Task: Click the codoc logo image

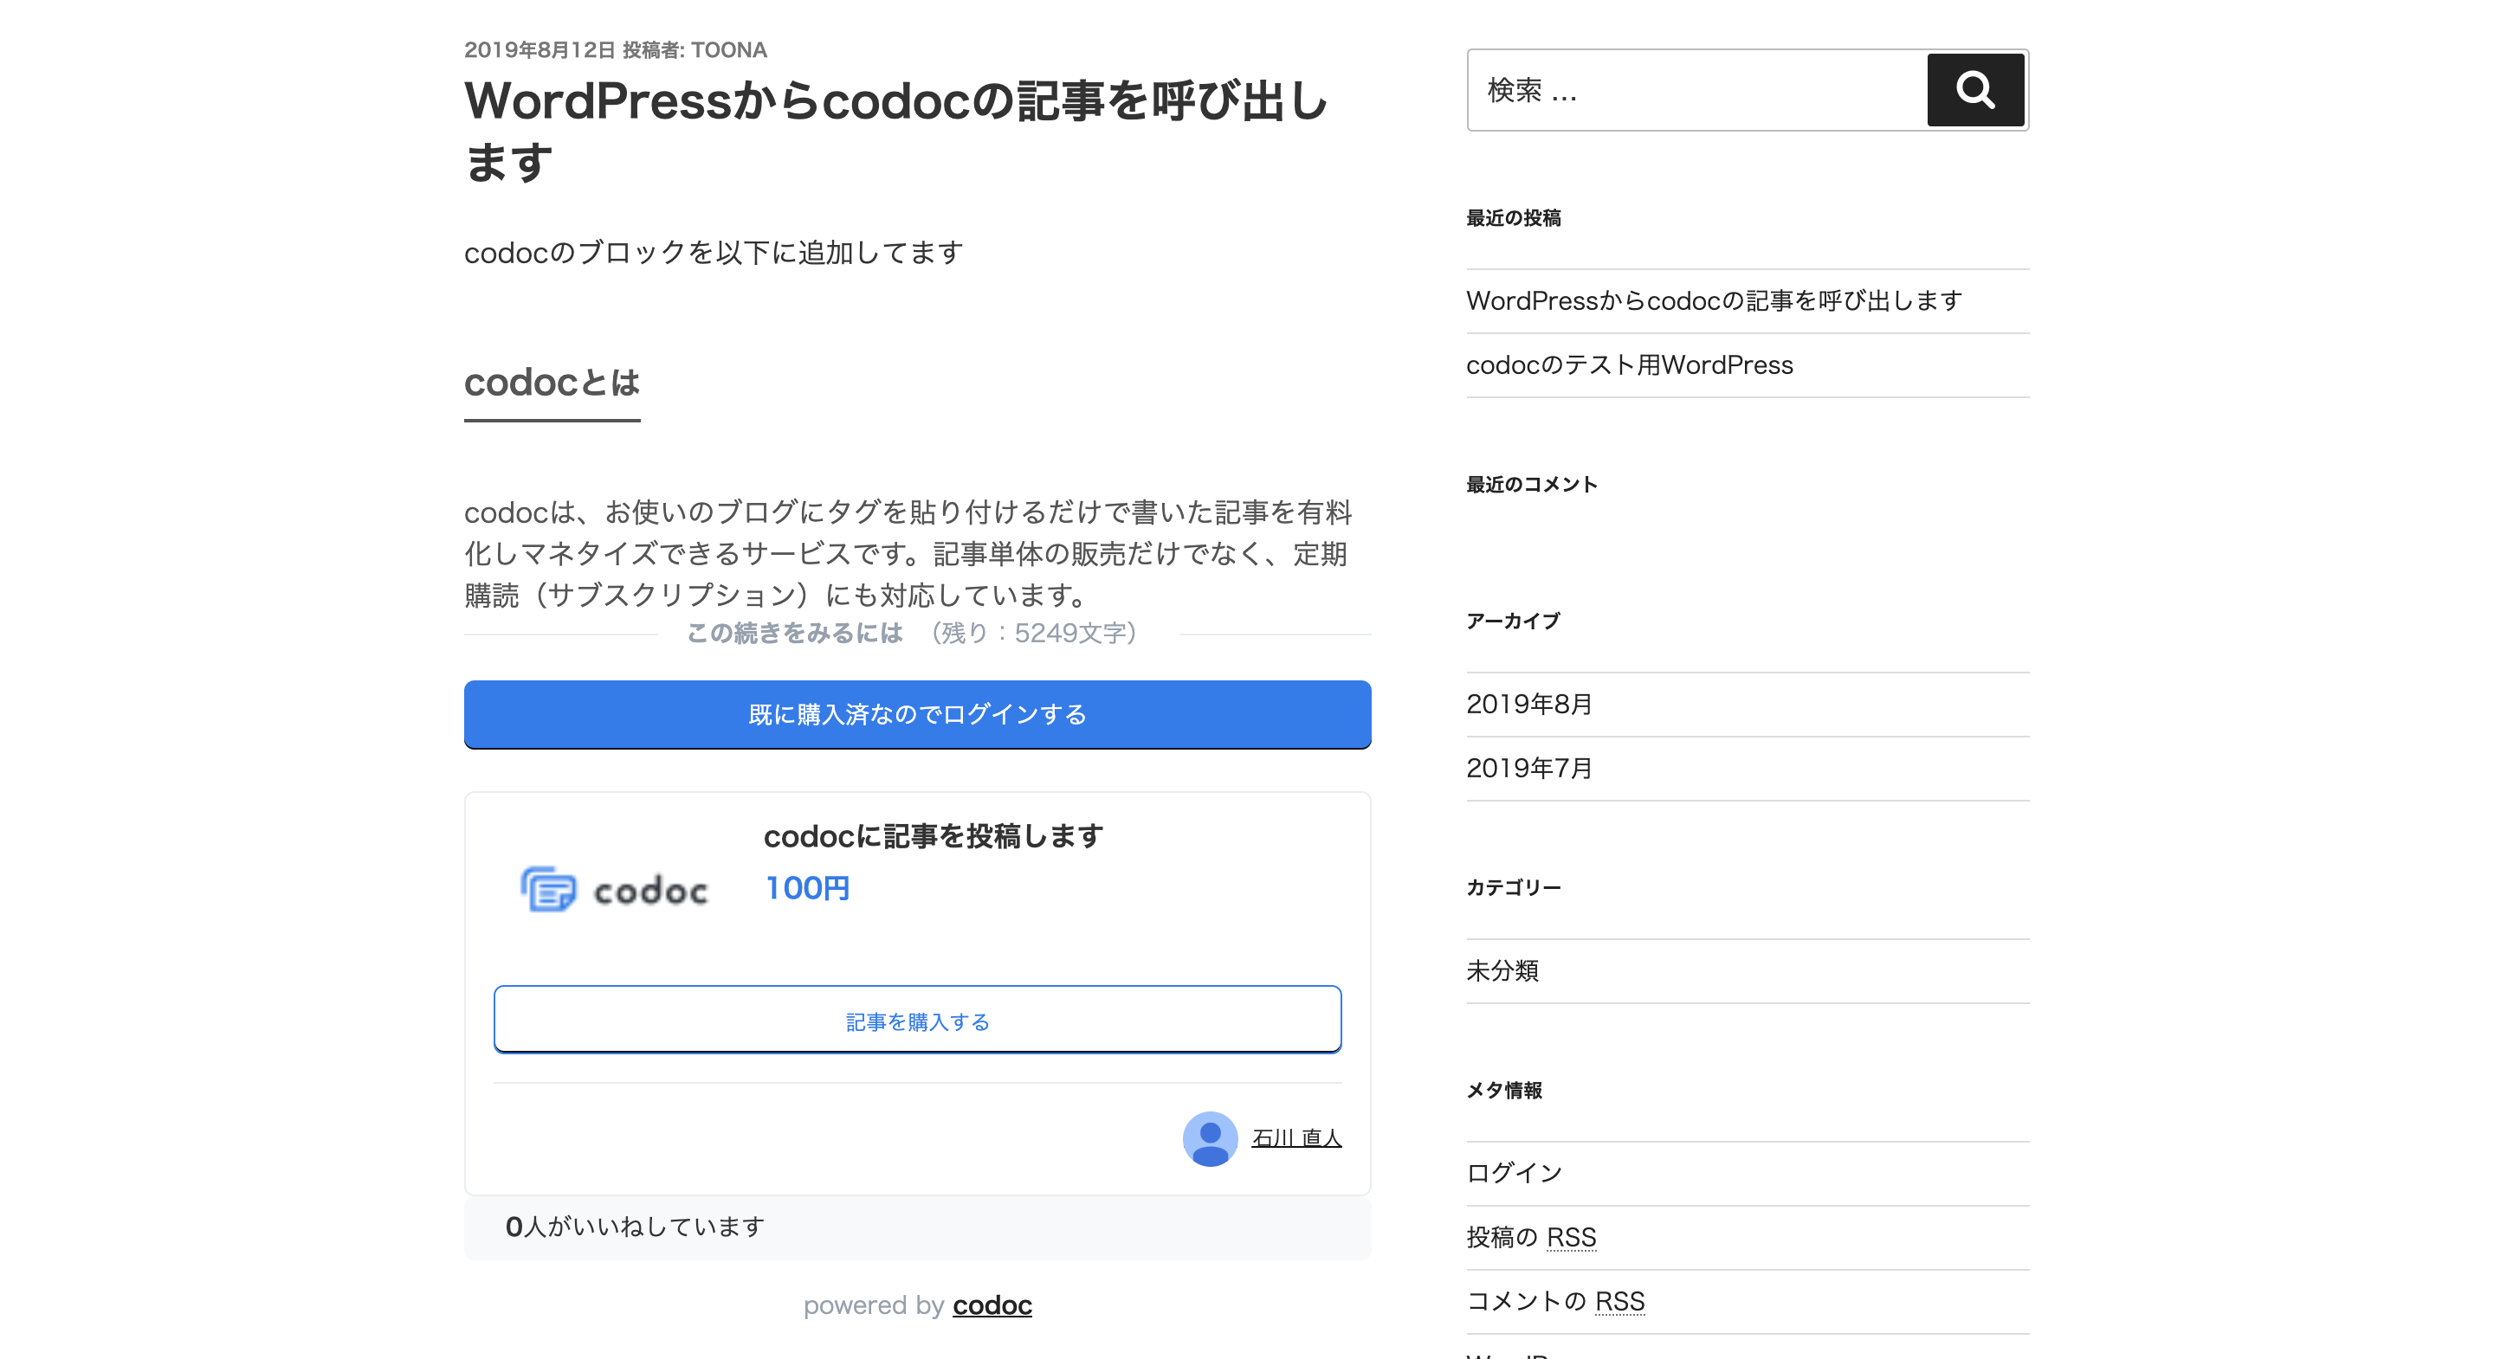Action: pos(614,889)
